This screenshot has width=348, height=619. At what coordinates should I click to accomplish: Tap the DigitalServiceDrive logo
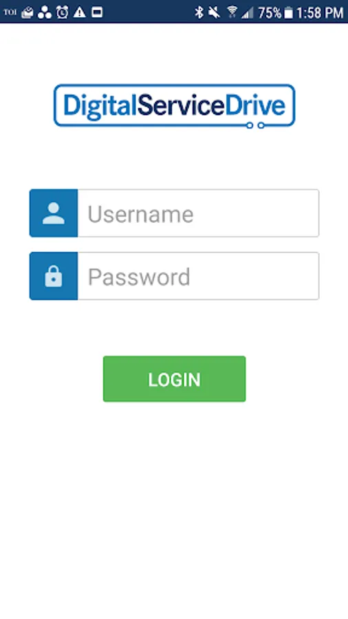(175, 106)
